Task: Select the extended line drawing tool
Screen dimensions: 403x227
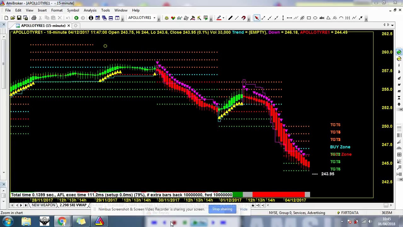Action: coord(276,18)
